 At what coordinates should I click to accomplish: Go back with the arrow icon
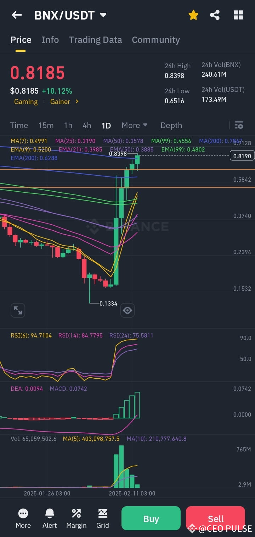click(17, 15)
